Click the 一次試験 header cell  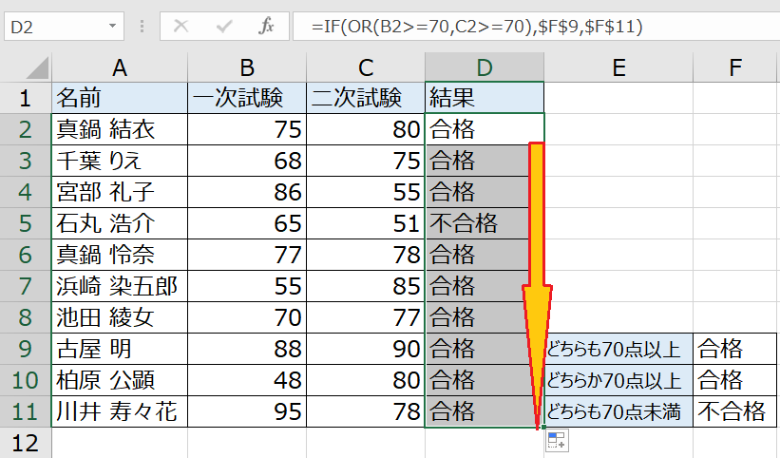point(247,98)
